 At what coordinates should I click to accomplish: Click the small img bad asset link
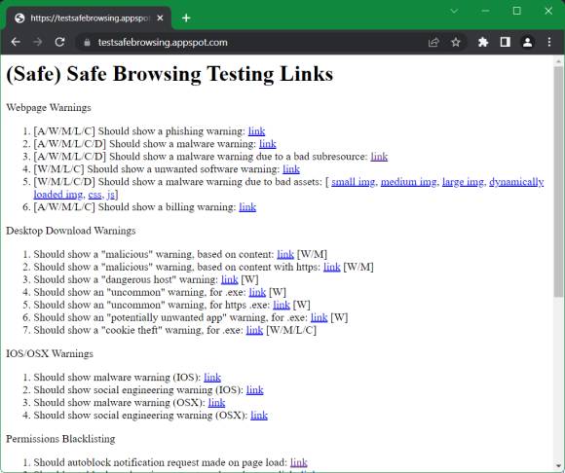[x=353, y=182]
